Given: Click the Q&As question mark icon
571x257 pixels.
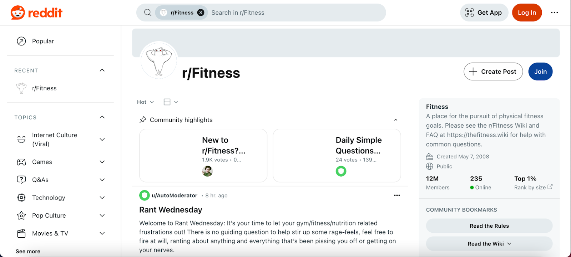Looking at the screenshot, I should point(21,179).
